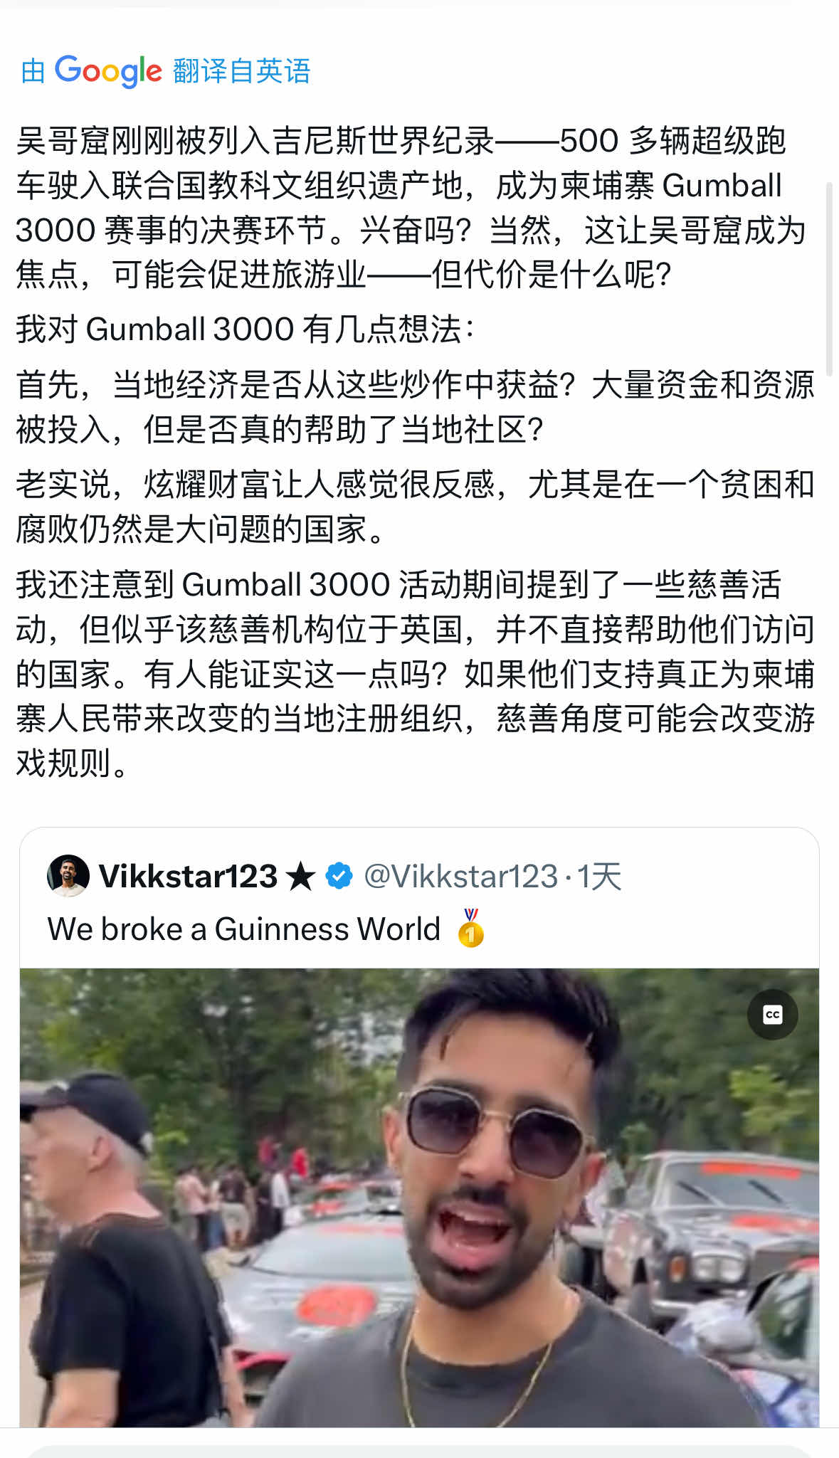Tap the paragraph starting 首先，当地经济

[x=415, y=407]
